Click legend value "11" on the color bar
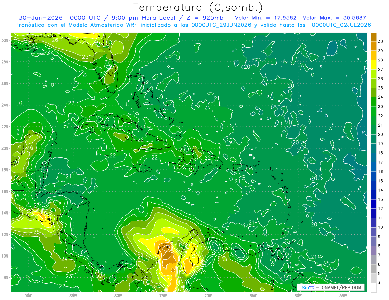The image size is (389, 300). (381, 218)
